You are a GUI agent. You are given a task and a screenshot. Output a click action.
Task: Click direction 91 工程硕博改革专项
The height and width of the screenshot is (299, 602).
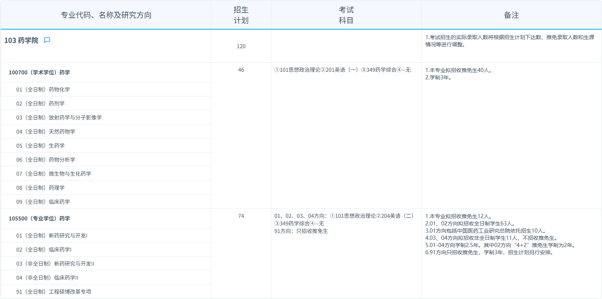pos(53,292)
